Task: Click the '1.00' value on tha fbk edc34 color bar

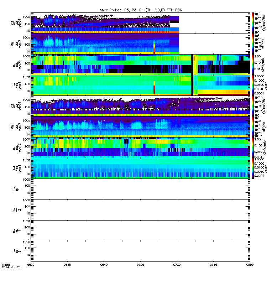Action: click(x=257, y=56)
